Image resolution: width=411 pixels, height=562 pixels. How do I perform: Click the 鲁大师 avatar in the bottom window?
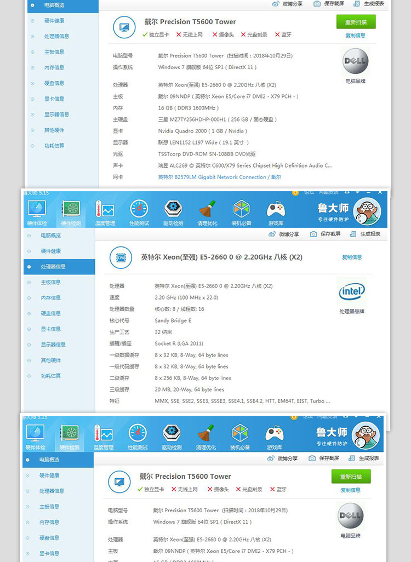[x=366, y=435]
